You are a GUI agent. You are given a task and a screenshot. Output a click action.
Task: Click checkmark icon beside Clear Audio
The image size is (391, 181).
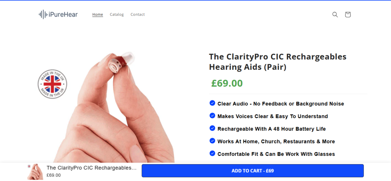coord(212,103)
